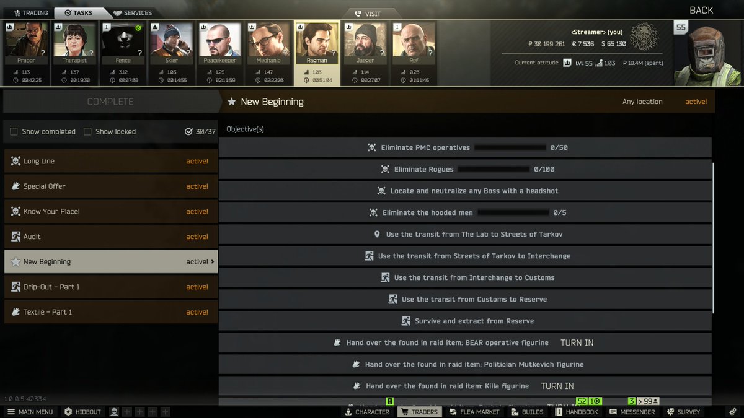Image resolution: width=744 pixels, height=418 pixels.
Task: Click the objectives list scrollbar
Action: pyautogui.click(x=714, y=238)
